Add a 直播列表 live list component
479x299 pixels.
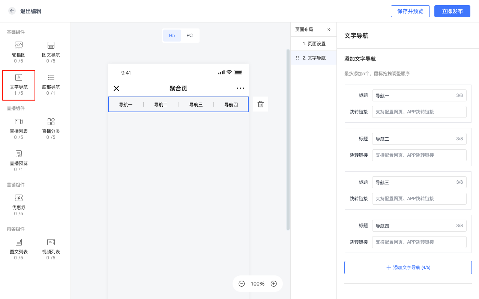point(19,128)
